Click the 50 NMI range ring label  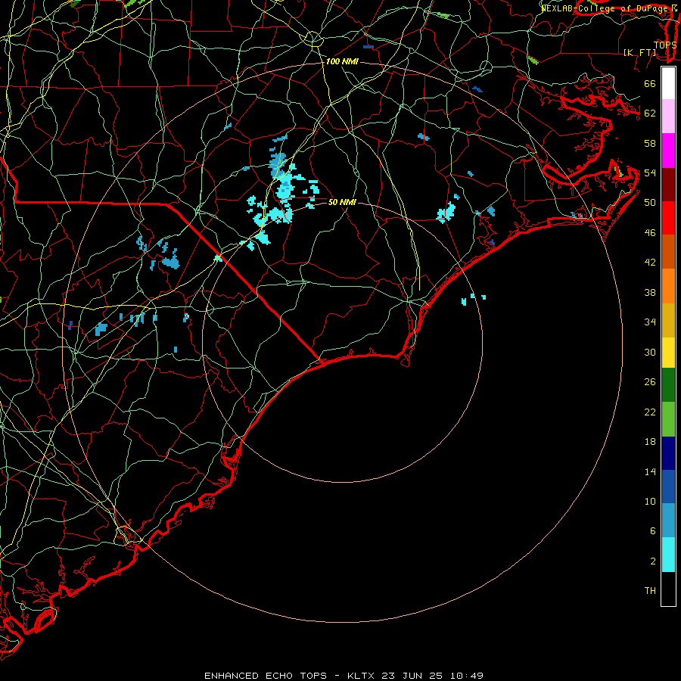(342, 202)
